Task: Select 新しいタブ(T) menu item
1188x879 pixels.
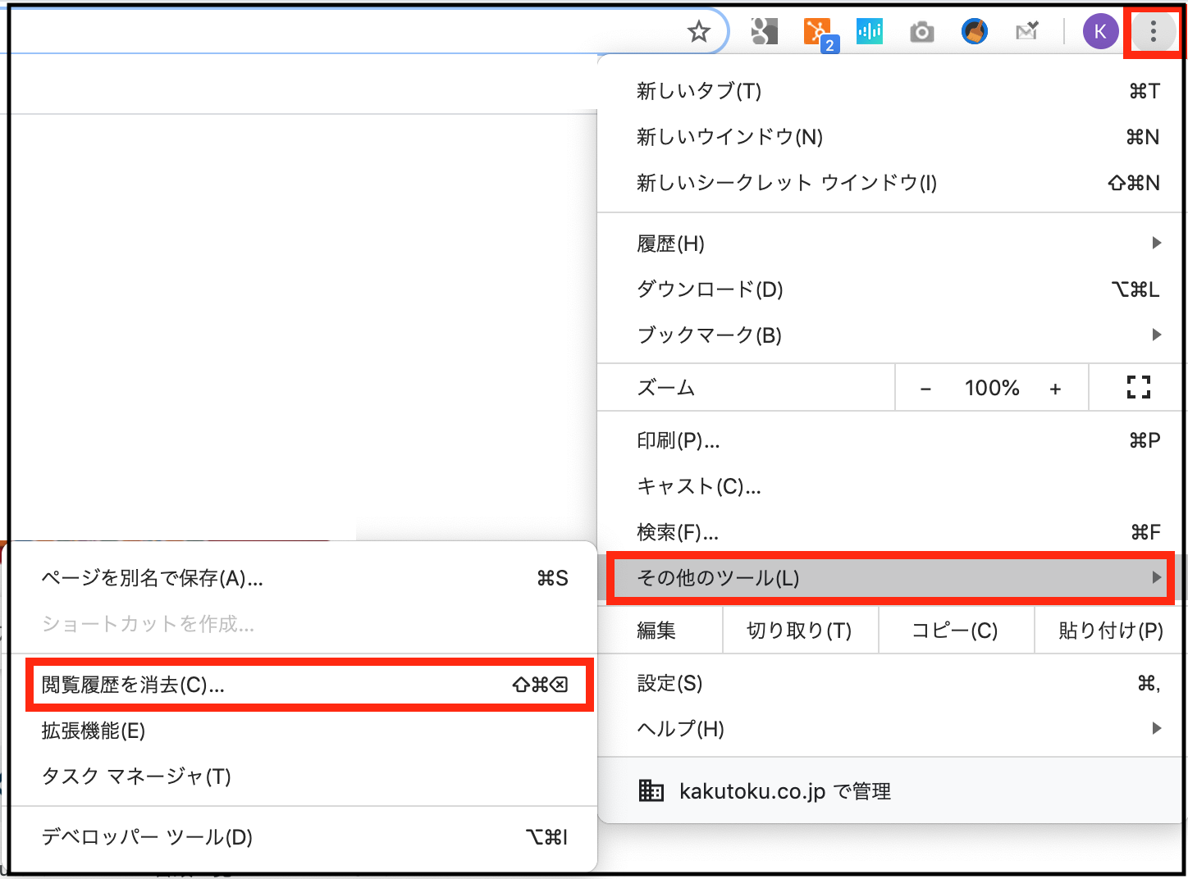Action: pyautogui.click(x=892, y=91)
